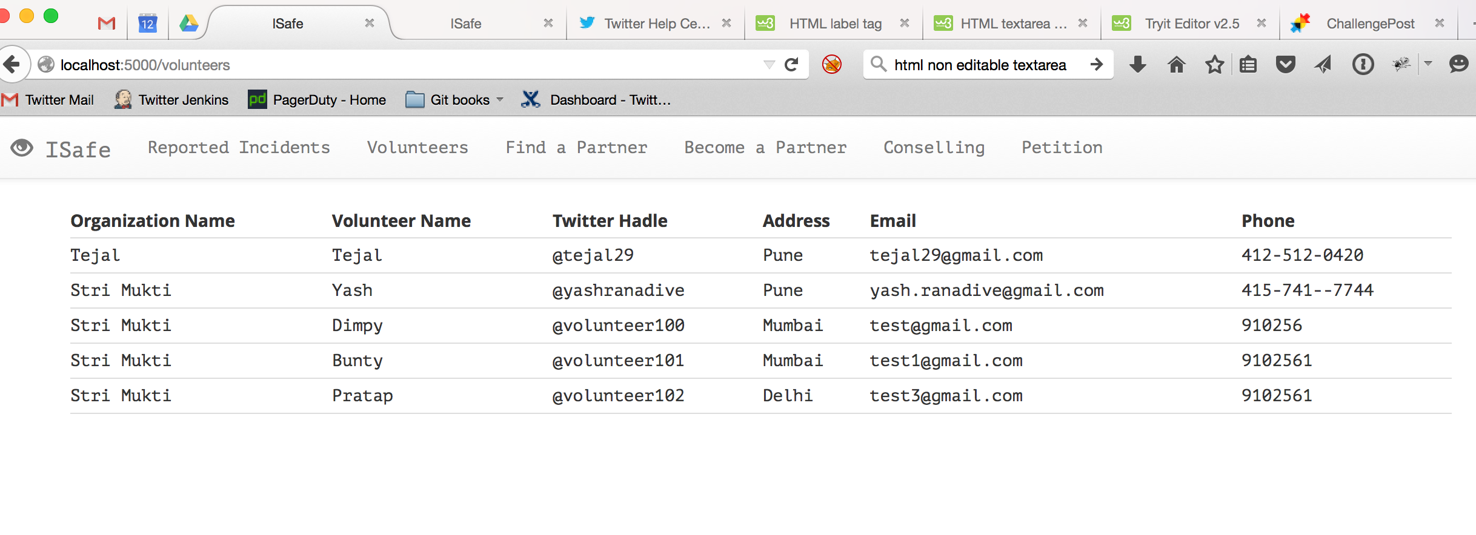Bookmark this page with star icon
1476x535 pixels.
click(x=1214, y=65)
